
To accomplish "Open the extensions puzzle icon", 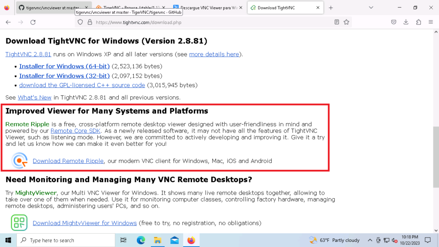I will (x=418, y=22).
